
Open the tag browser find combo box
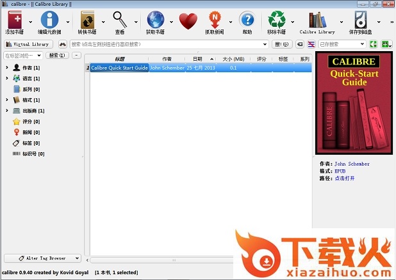[x=22, y=55]
